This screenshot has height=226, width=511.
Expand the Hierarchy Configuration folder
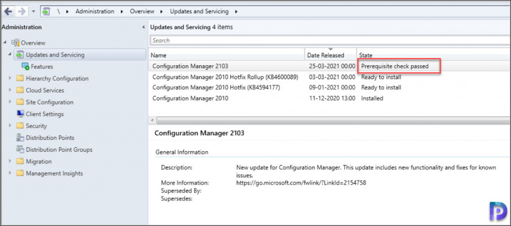[x=10, y=78]
